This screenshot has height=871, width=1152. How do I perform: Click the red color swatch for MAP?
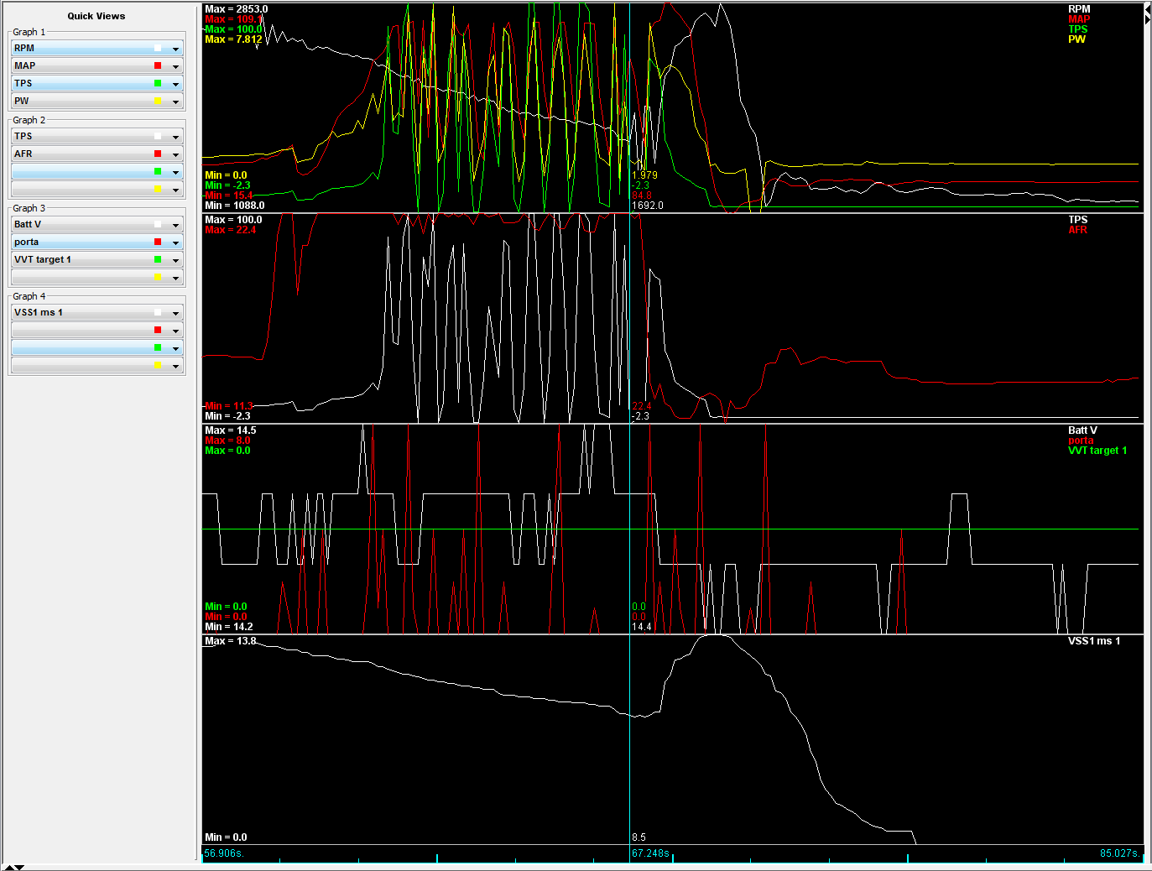point(158,65)
